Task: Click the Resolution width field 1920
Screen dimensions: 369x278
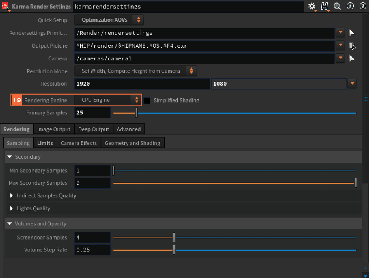Action: [x=142, y=84]
